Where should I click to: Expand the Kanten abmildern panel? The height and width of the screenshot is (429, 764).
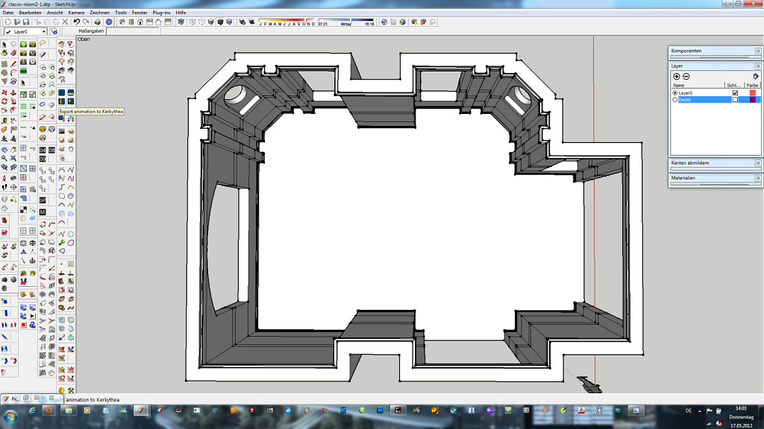716,163
